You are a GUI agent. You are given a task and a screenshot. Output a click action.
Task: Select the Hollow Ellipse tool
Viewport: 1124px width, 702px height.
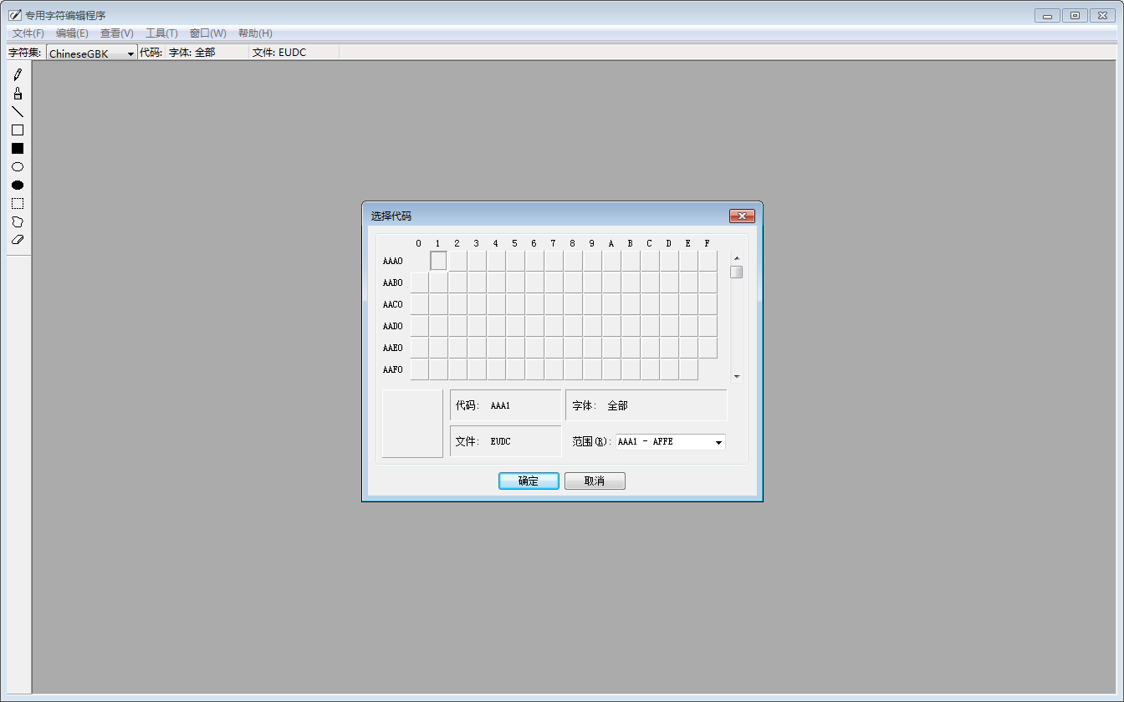[18, 167]
